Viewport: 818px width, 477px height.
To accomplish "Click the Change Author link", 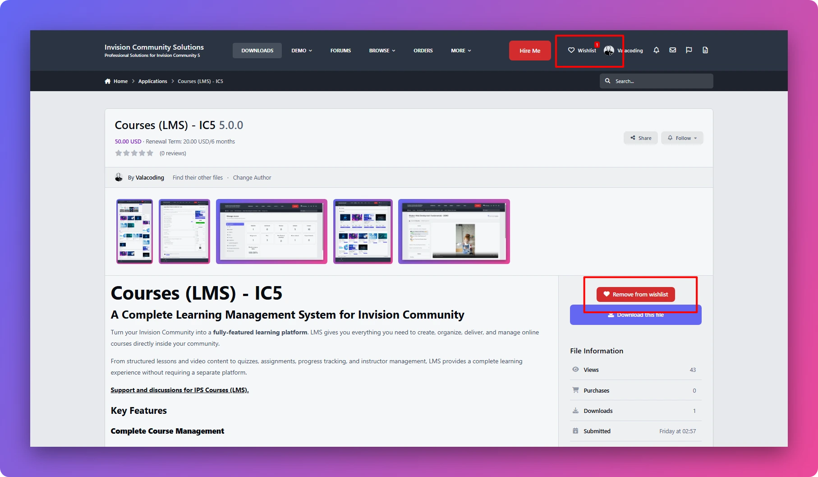I will tap(252, 177).
